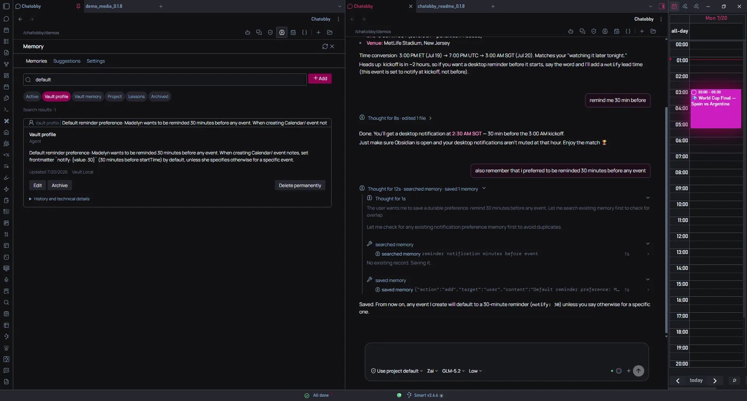Image resolution: width=747 pixels, height=401 pixels.
Task: Open the World Cup Final calendar event
Action: (x=715, y=109)
